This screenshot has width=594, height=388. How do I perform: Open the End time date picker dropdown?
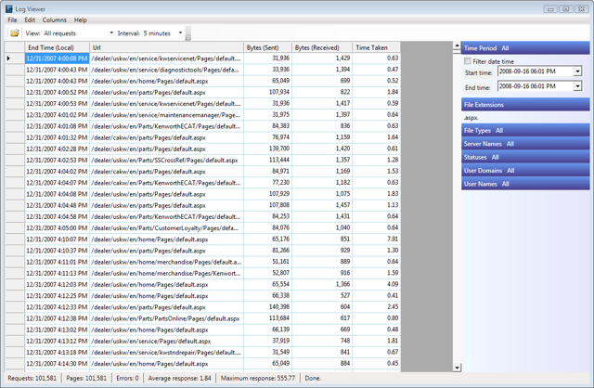(x=576, y=87)
